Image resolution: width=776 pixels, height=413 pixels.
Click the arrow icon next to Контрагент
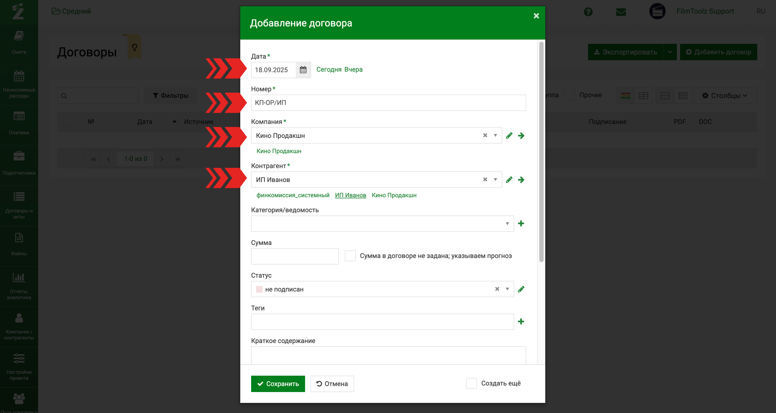(521, 180)
